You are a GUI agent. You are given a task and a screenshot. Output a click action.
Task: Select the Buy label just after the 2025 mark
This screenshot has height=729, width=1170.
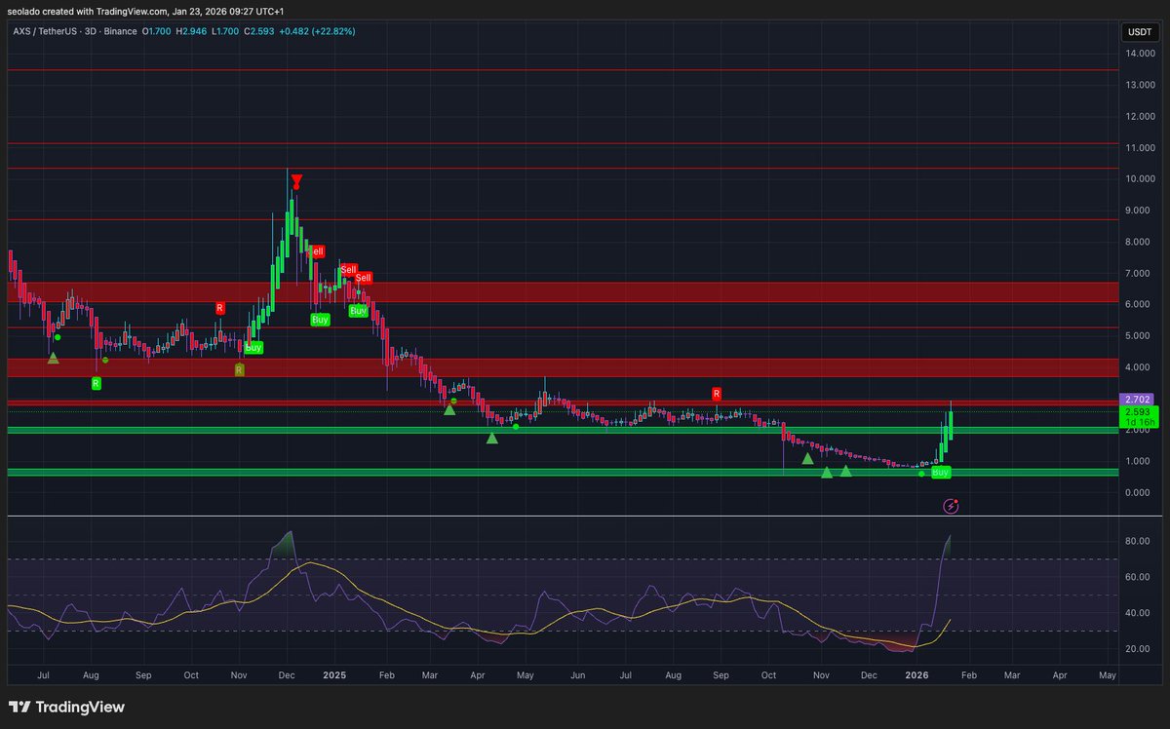[358, 311]
